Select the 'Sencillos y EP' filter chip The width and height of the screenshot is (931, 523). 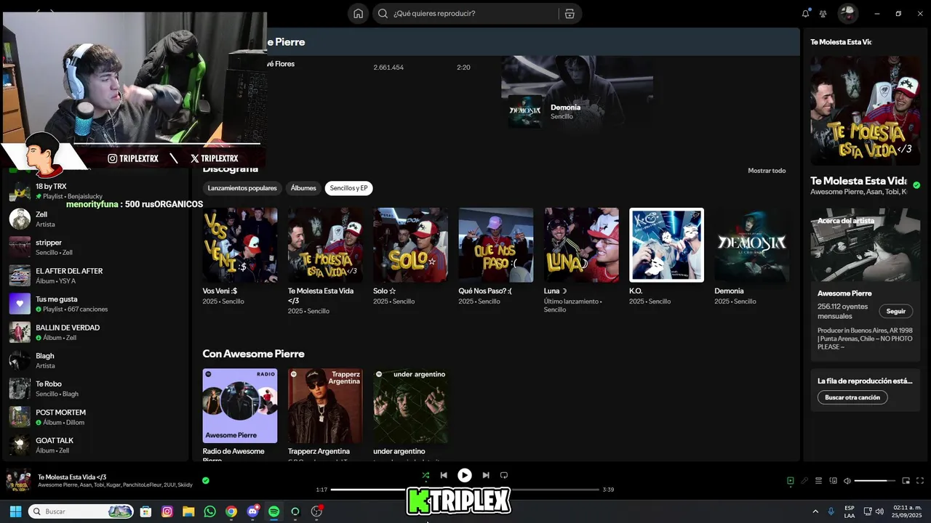coord(349,188)
